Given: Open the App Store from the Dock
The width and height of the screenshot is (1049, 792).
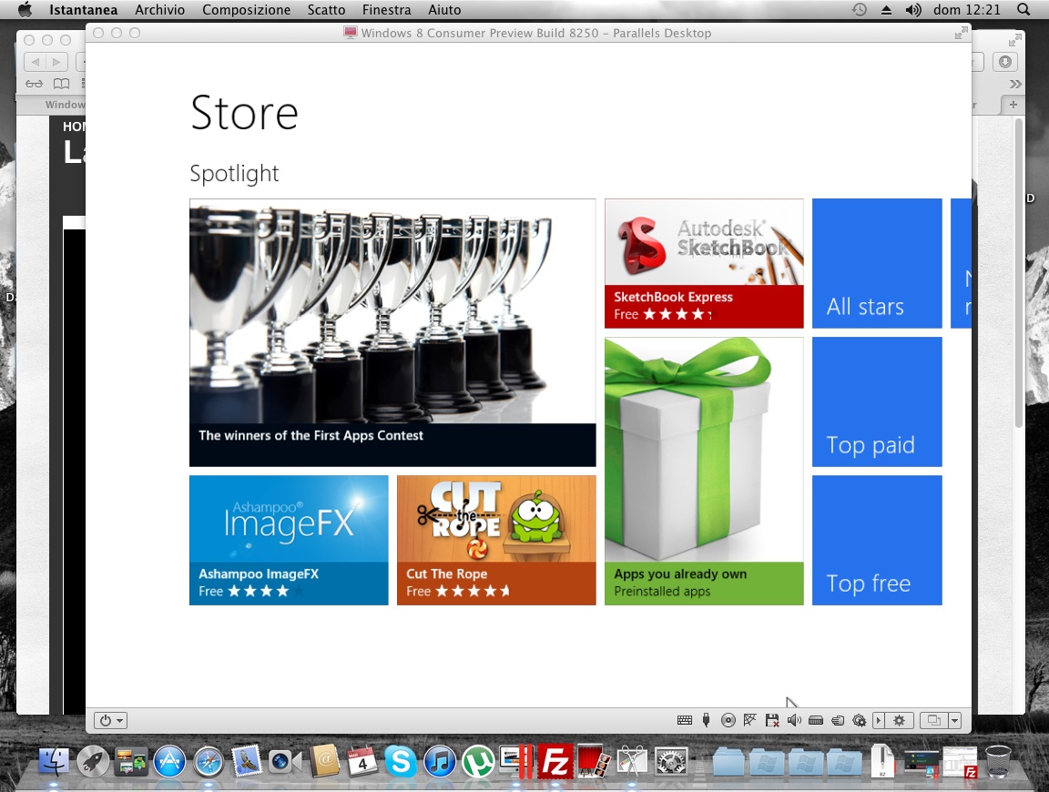Looking at the screenshot, I should click(170, 762).
